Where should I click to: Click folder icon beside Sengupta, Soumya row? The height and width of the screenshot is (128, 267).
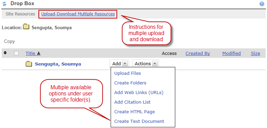pyautogui.click(x=29, y=64)
